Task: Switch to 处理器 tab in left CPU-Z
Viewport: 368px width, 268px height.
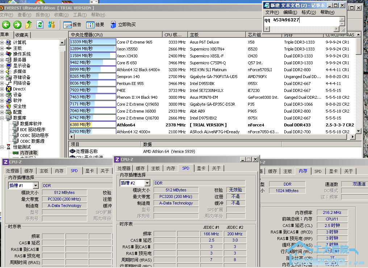Action: tap(12, 171)
